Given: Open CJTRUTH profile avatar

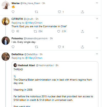Looking at the screenshot, I should 6,21.
